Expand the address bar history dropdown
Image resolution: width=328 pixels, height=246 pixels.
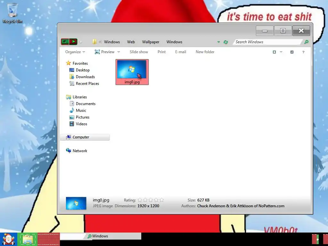(x=218, y=42)
